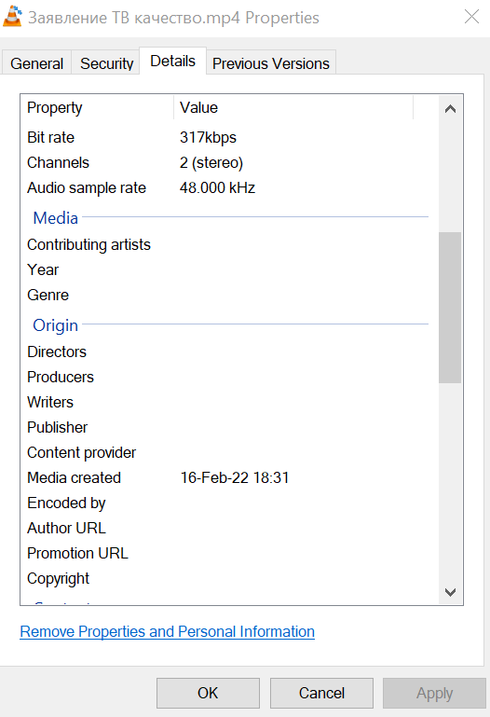Close the Properties dialog window
The width and height of the screenshot is (490, 717).
[471, 17]
